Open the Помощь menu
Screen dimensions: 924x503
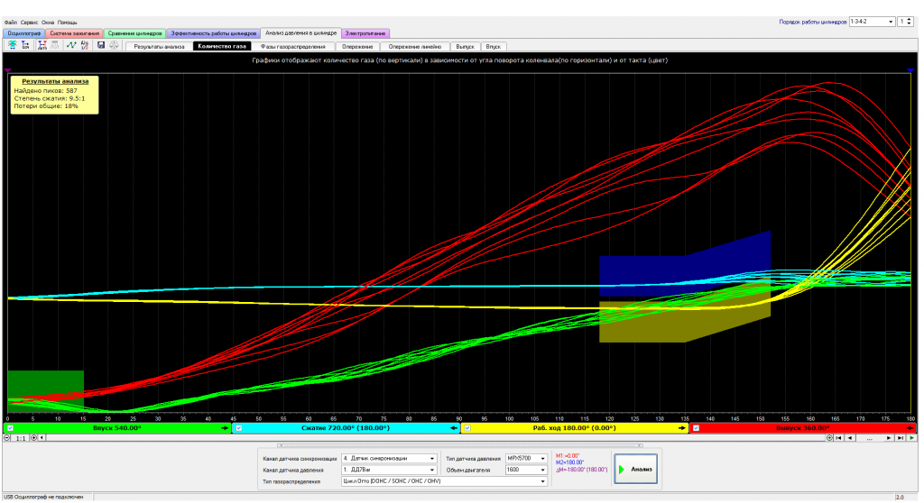(67, 23)
